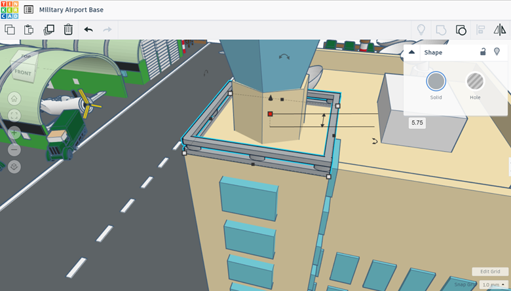Click the Zoom out minus button

pos(14,150)
